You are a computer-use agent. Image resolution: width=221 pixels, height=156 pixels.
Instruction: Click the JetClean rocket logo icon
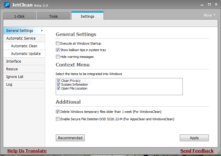point(7,5)
